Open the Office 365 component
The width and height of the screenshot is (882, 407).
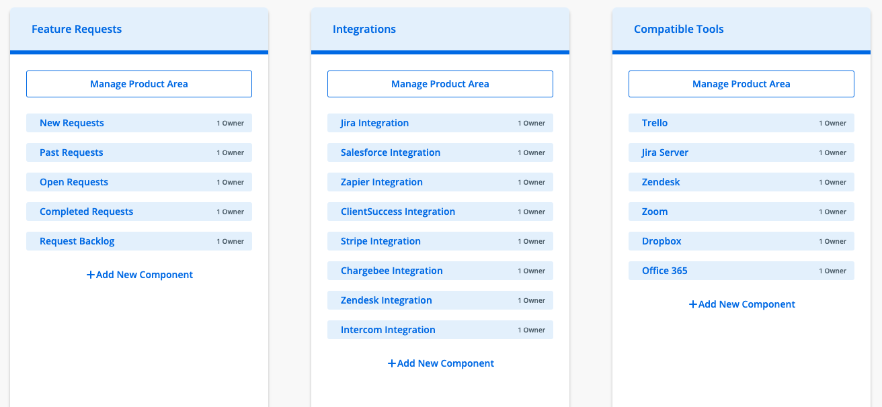click(665, 271)
